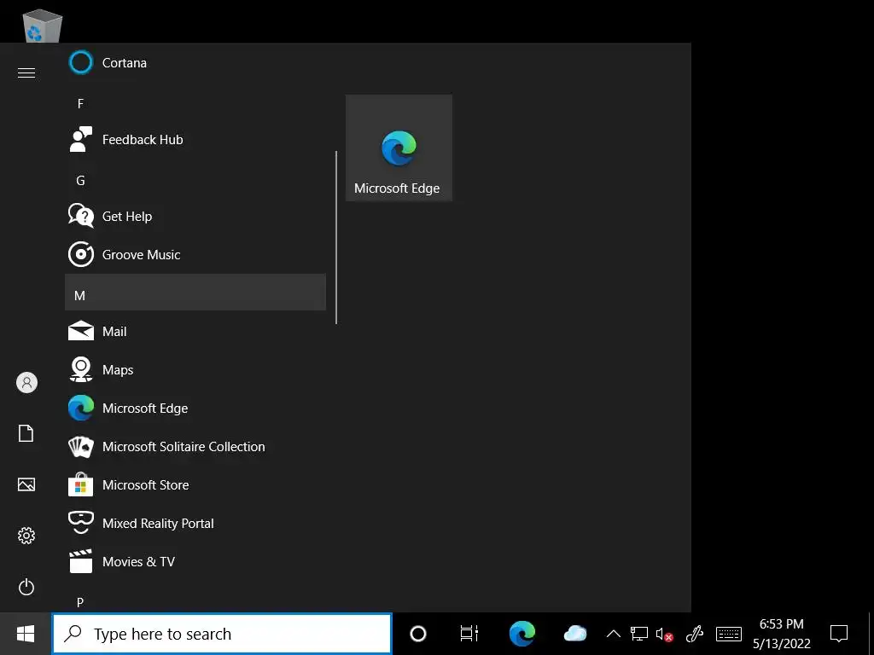This screenshot has height=655, width=874.
Task: Open the Action Center notifications icon
Action: pos(839,634)
